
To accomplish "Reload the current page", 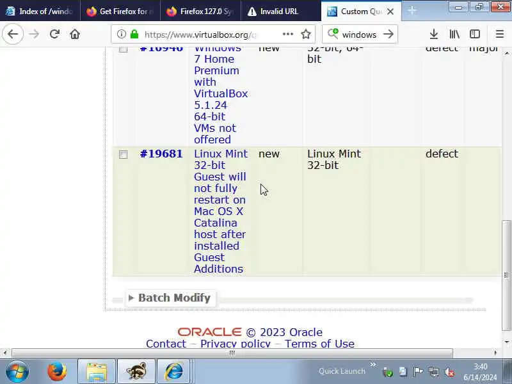I will tap(54, 34).
